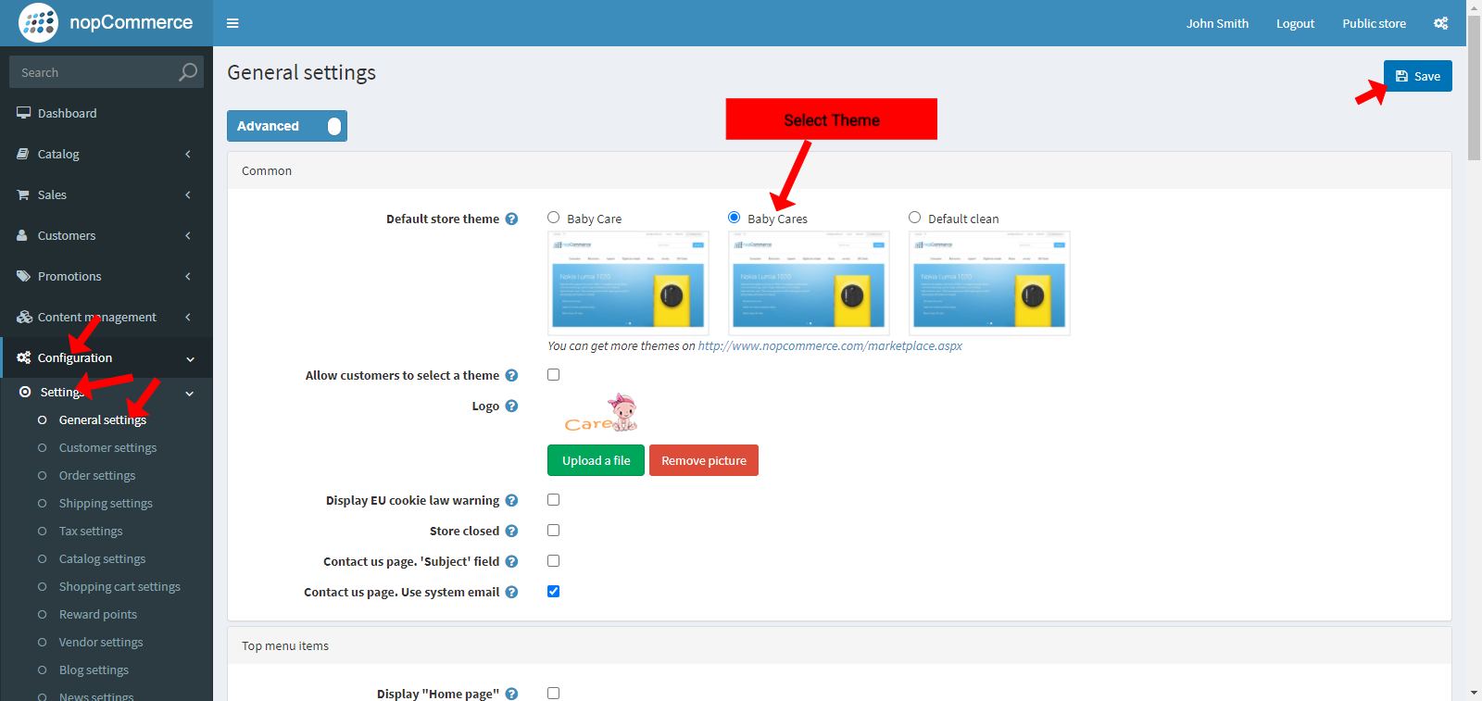
Task: Open Reward points in sidebar
Action: point(98,614)
